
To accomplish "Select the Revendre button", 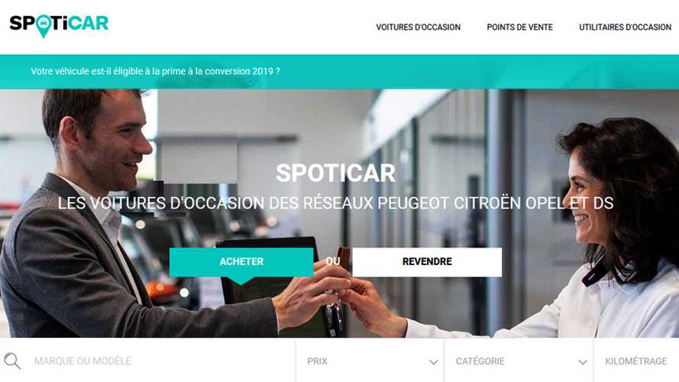I will click(427, 261).
